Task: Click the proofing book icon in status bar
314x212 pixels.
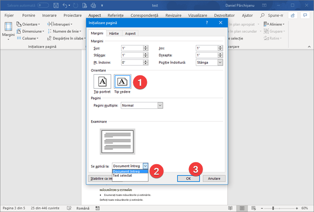Action: click(x=69, y=208)
